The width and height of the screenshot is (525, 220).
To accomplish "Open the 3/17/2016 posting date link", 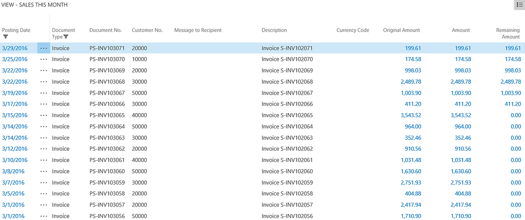I will [15, 104].
